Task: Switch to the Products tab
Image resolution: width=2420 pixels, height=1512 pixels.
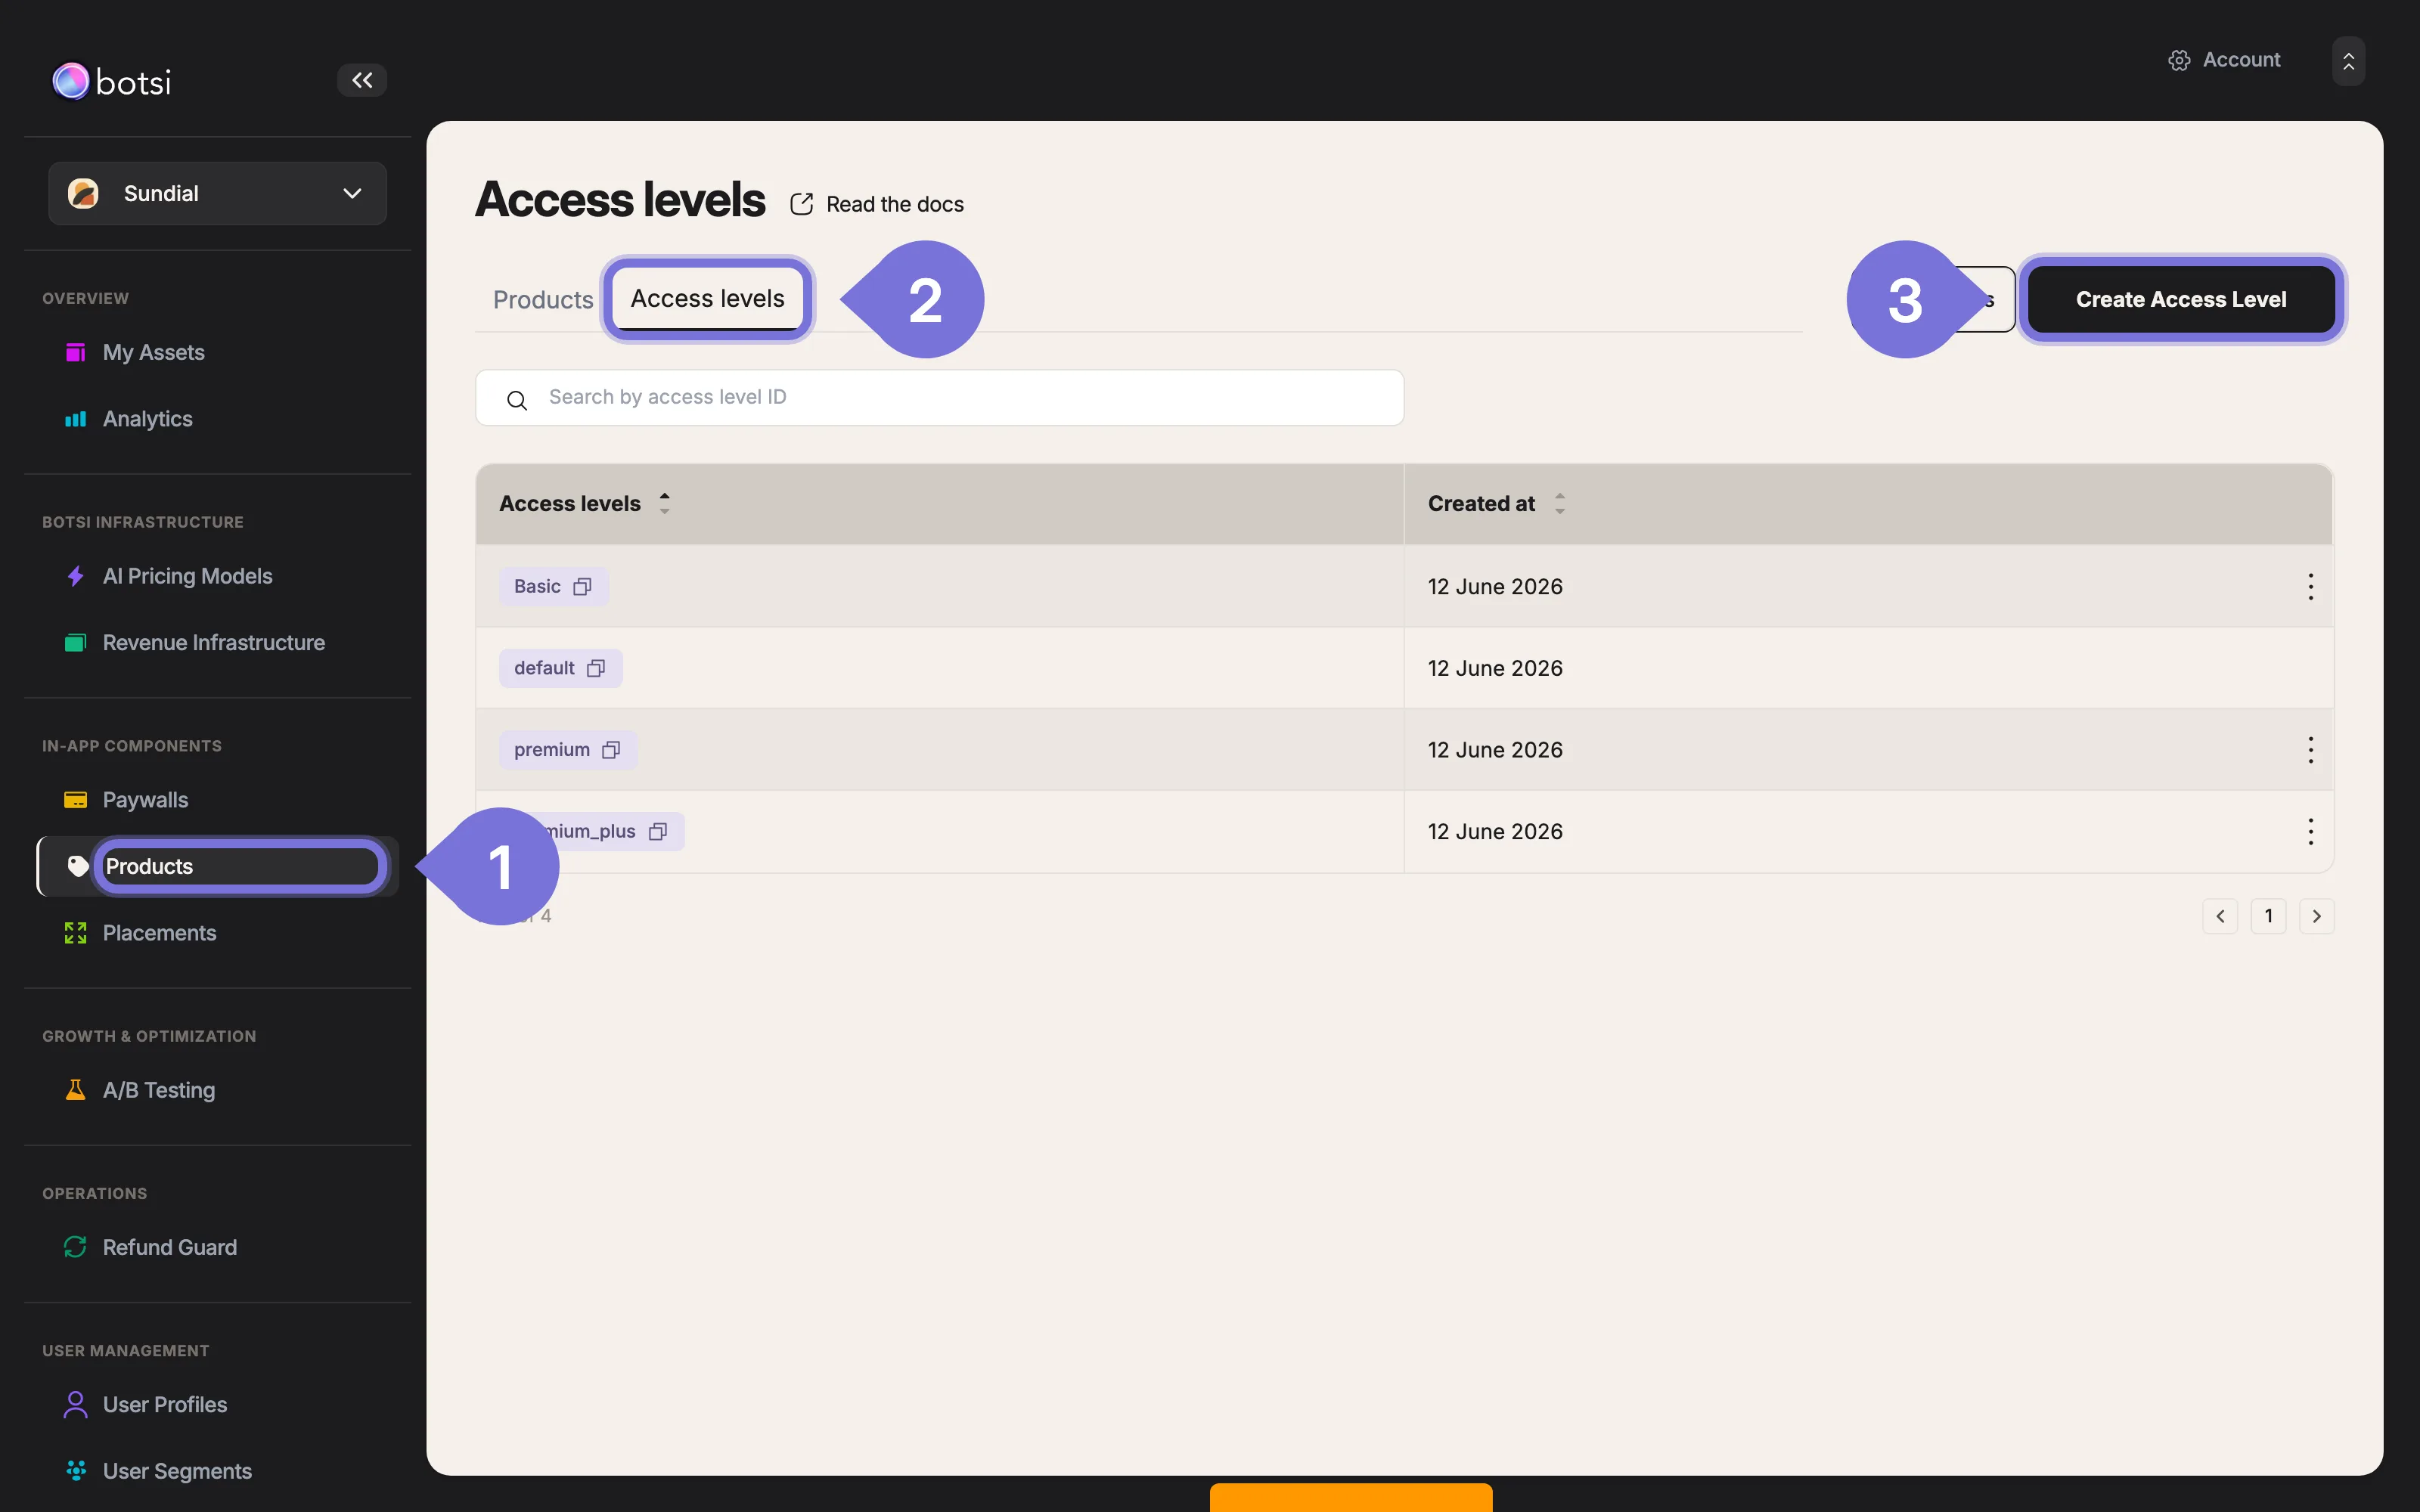Action: pyautogui.click(x=543, y=300)
